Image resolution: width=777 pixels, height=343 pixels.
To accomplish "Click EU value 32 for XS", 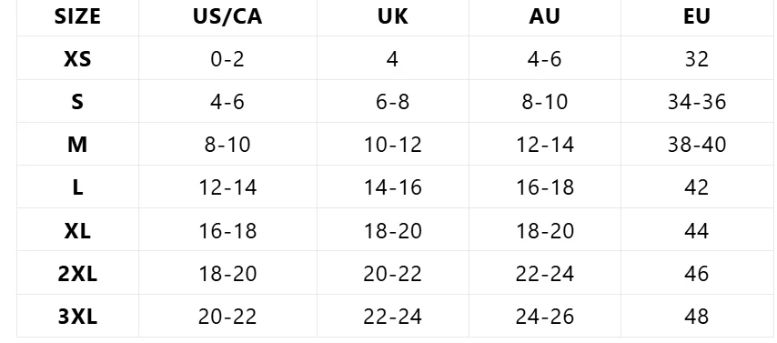I will pyautogui.click(x=696, y=59).
